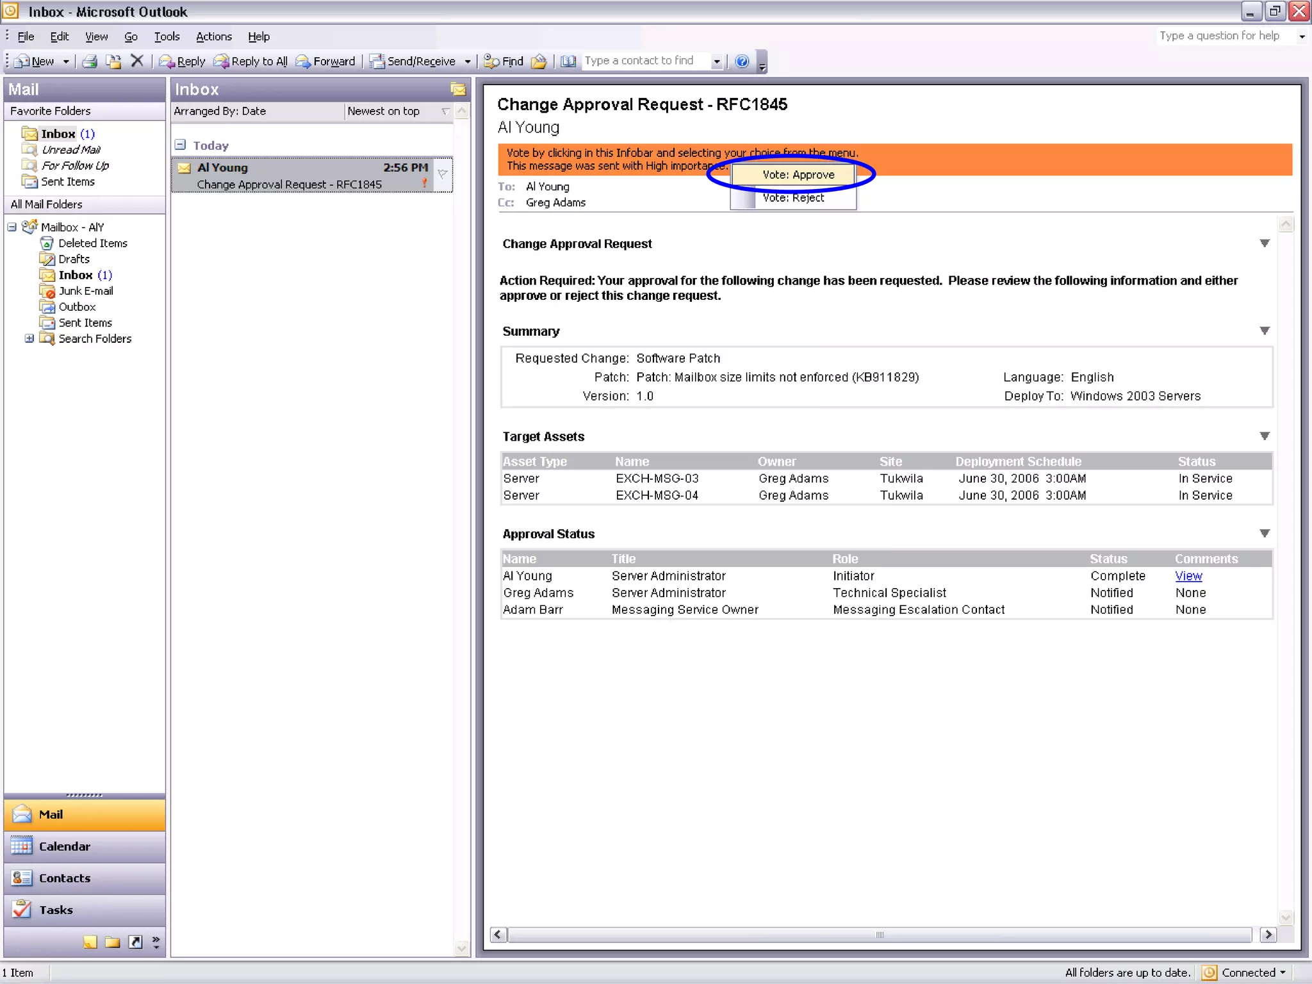
Task: Click the blue Help question icon
Action: (742, 61)
